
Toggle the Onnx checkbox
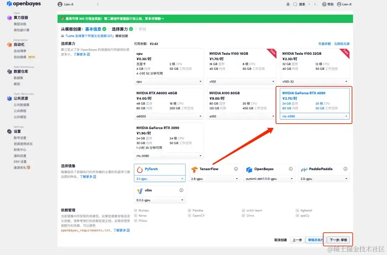243,216
